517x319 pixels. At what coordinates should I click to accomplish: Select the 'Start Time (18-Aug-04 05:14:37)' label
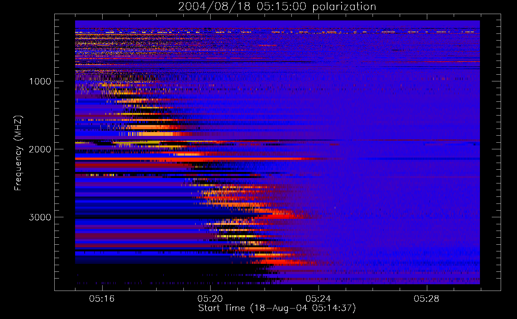pyautogui.click(x=277, y=308)
